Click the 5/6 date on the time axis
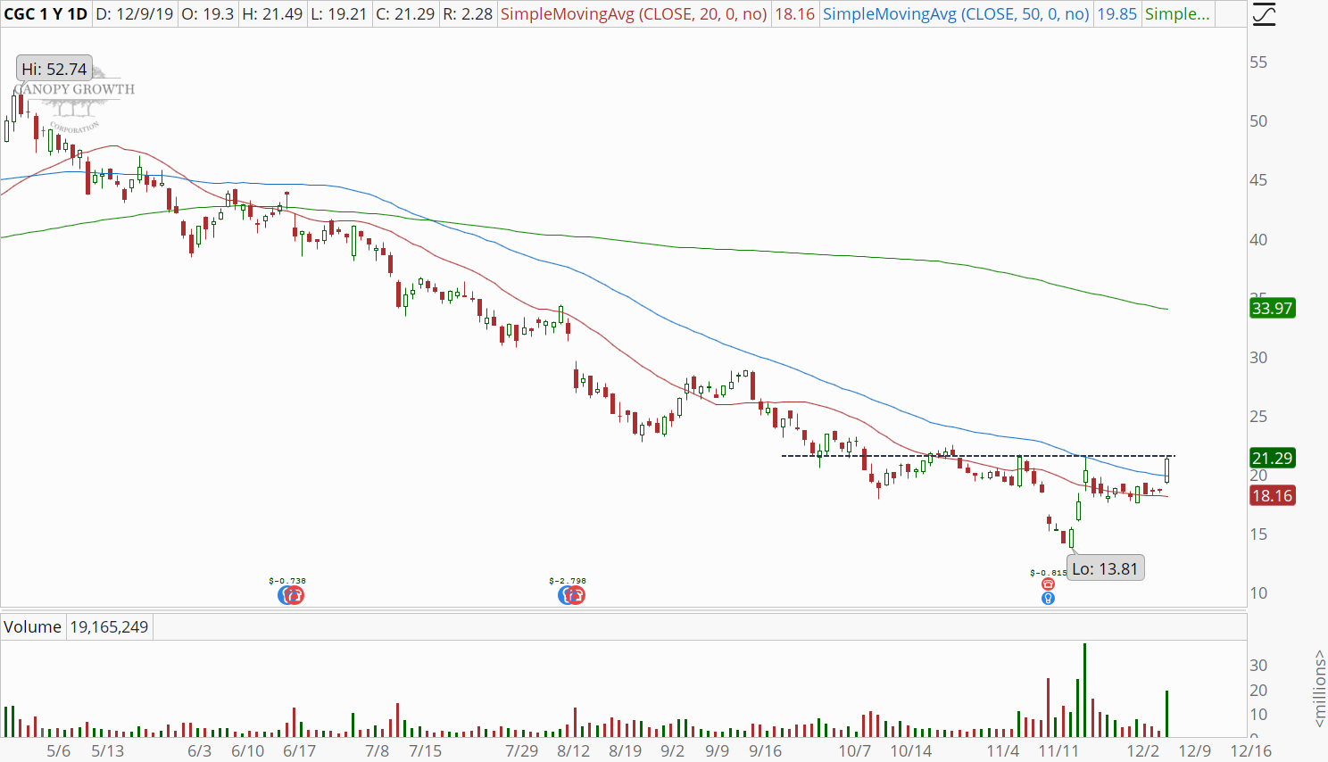The height and width of the screenshot is (762, 1328). pyautogui.click(x=59, y=751)
